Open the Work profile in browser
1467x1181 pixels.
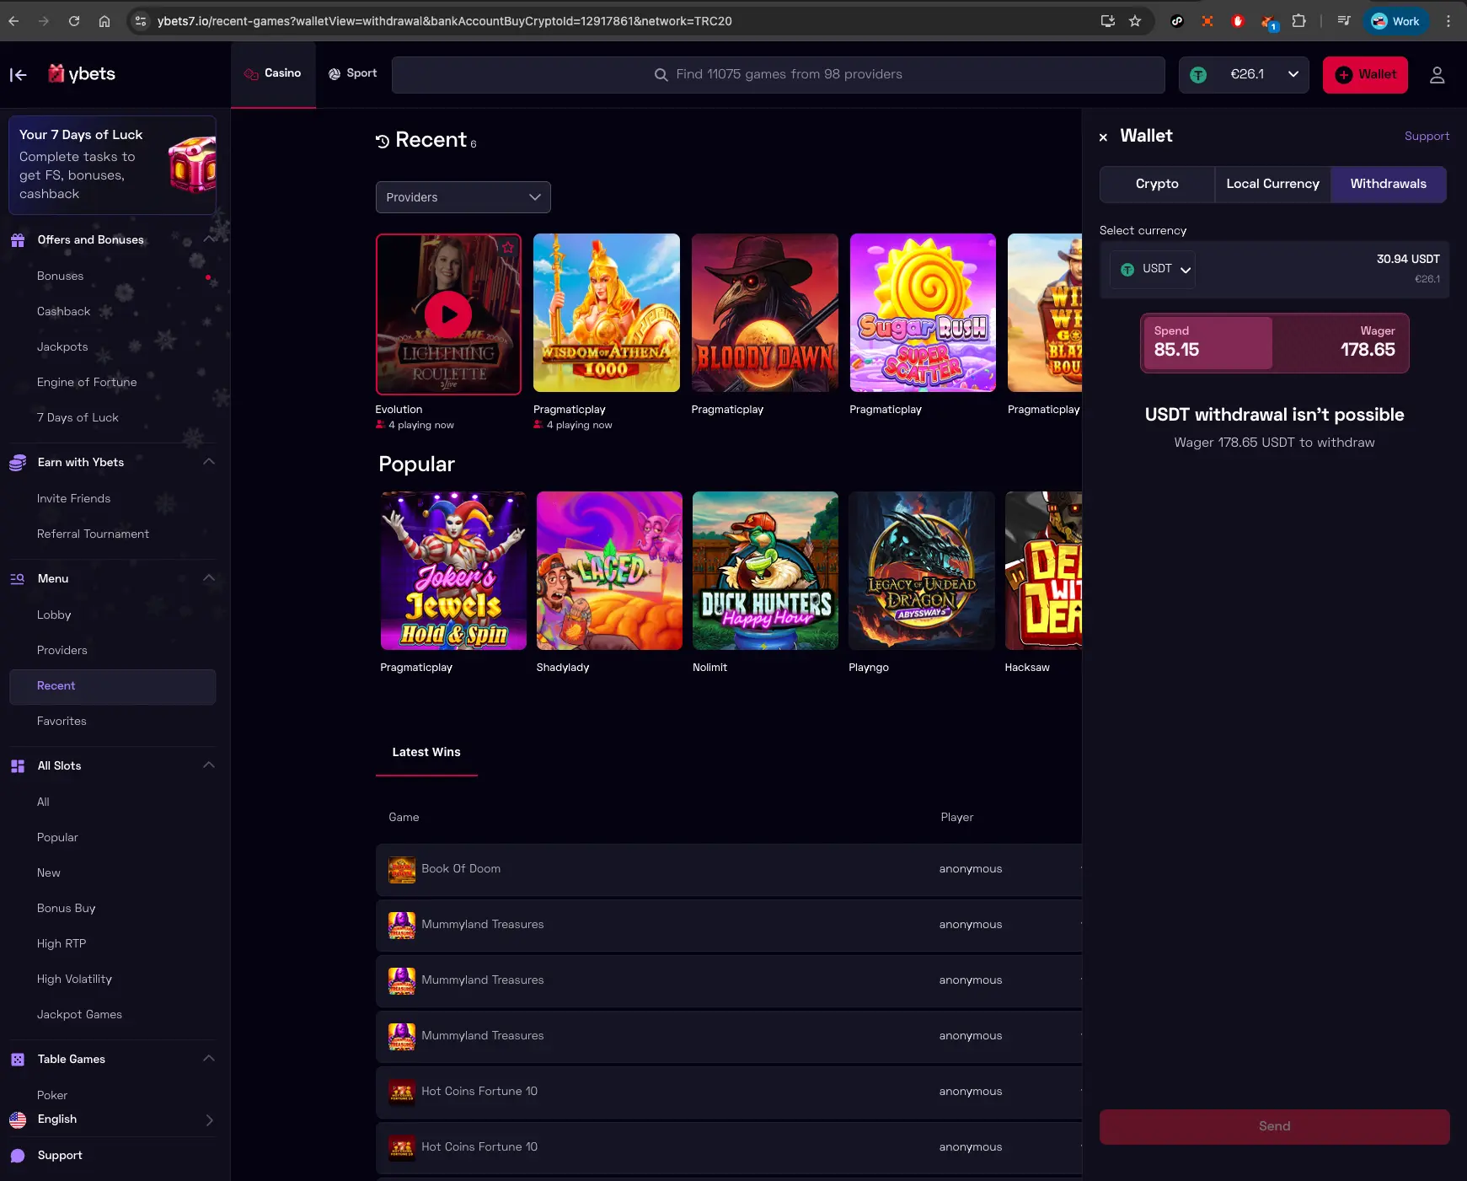point(1395,21)
